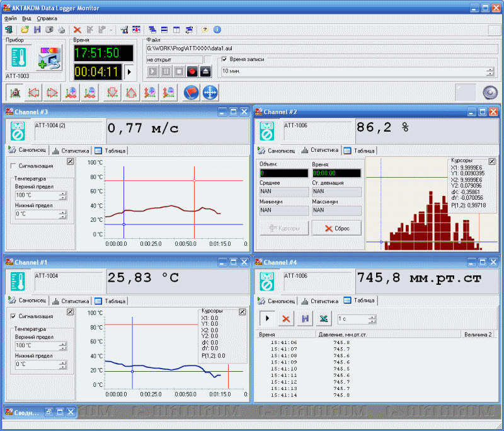Switch Channel #3 to the Статистика tab
The width and height of the screenshot is (504, 431).
click(x=71, y=151)
